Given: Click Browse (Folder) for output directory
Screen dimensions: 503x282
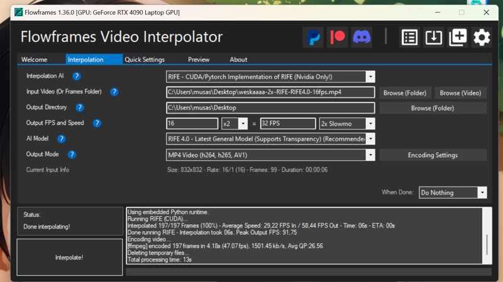Looking at the screenshot, I should 433,108.
